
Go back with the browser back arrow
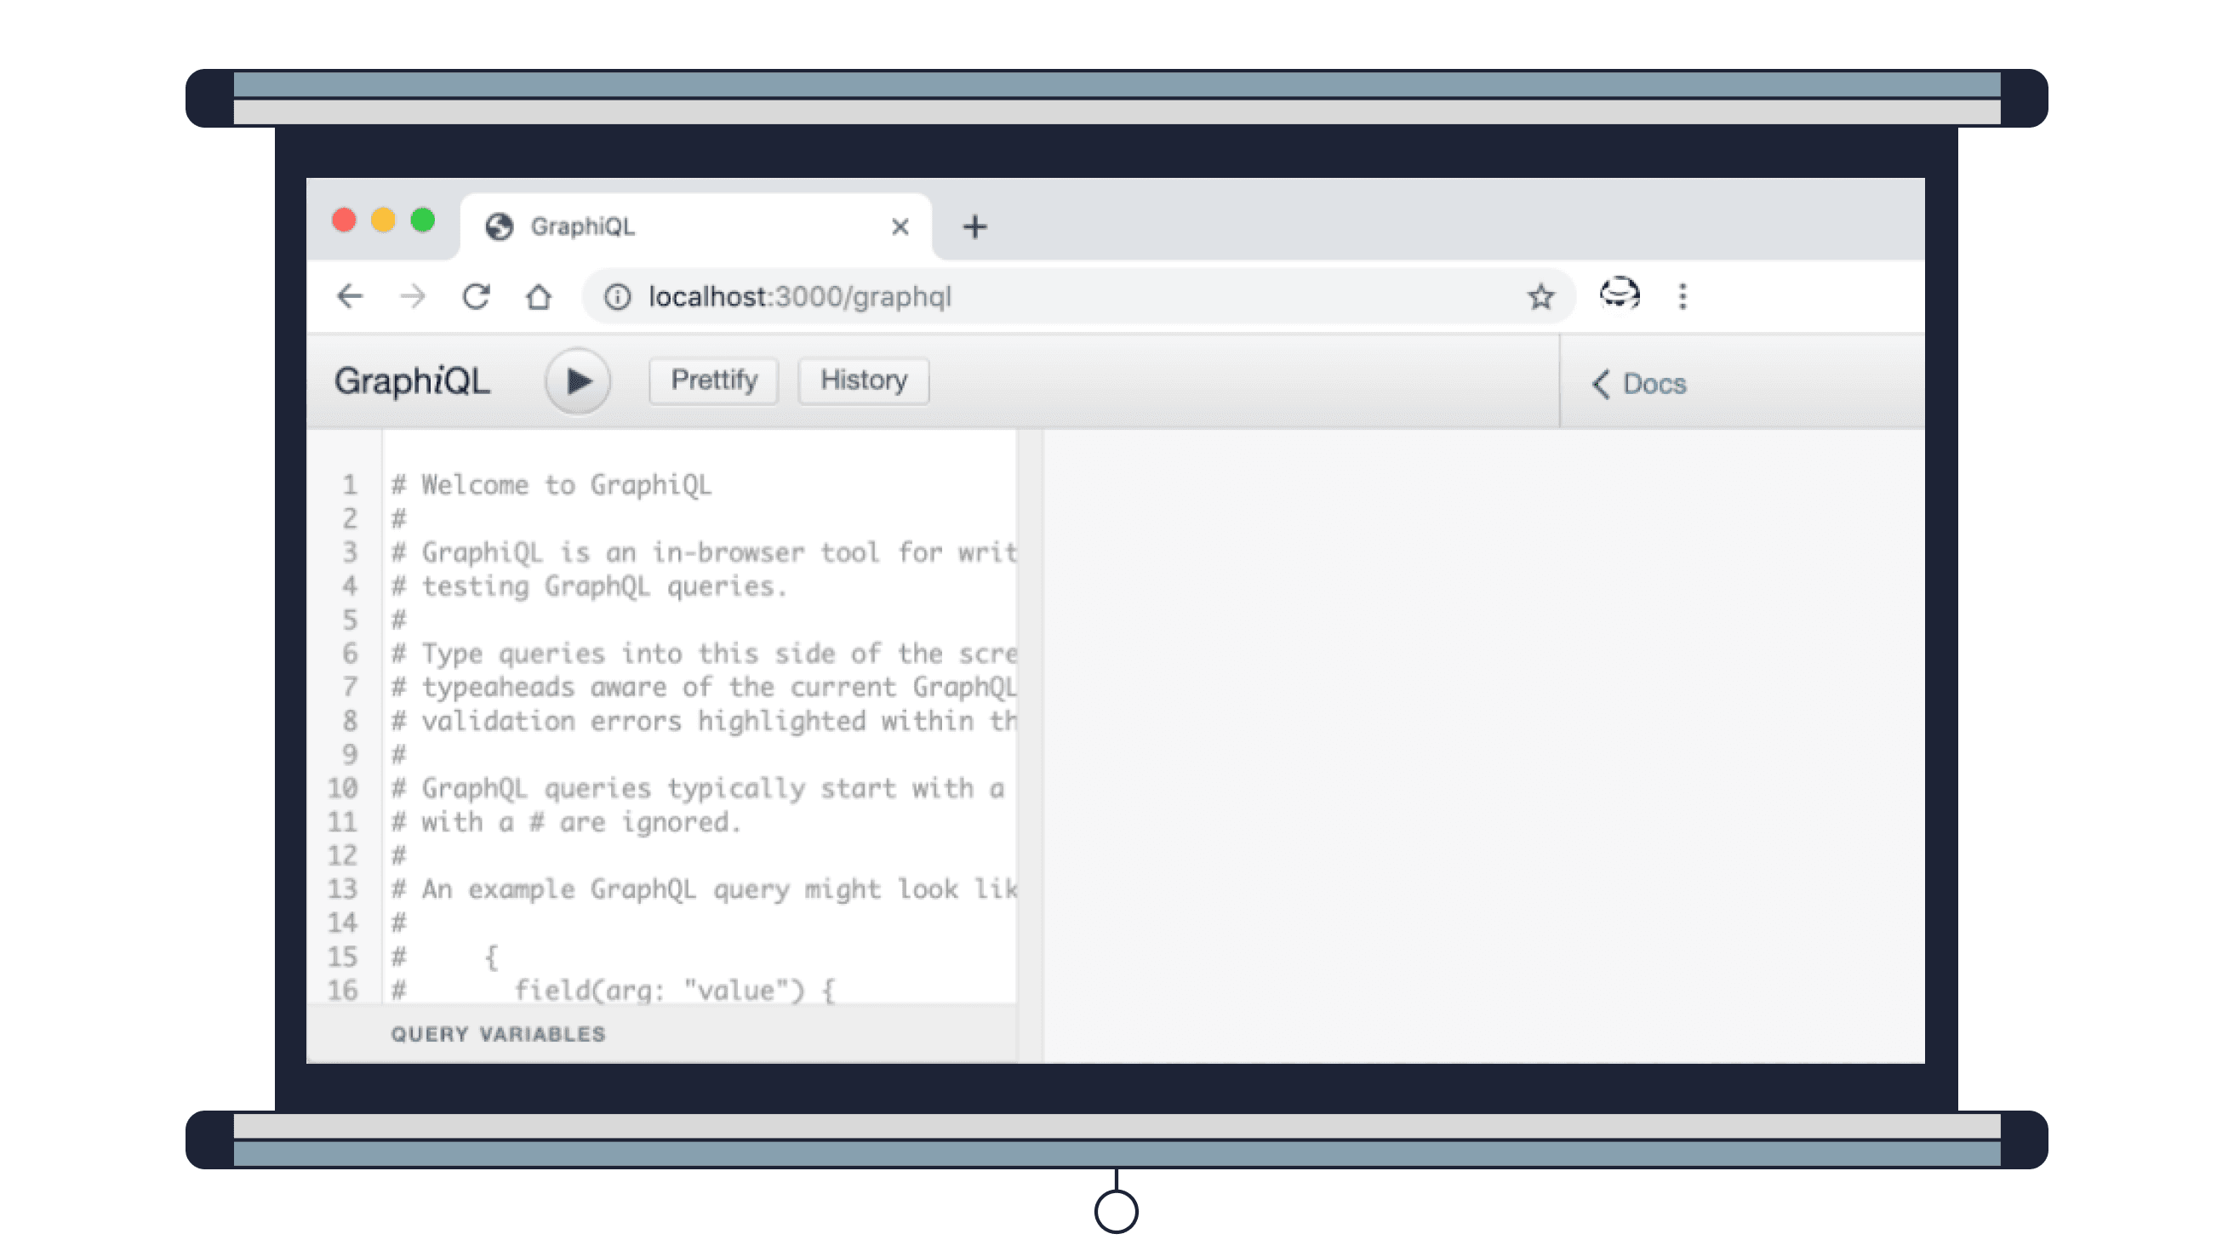[x=351, y=296]
